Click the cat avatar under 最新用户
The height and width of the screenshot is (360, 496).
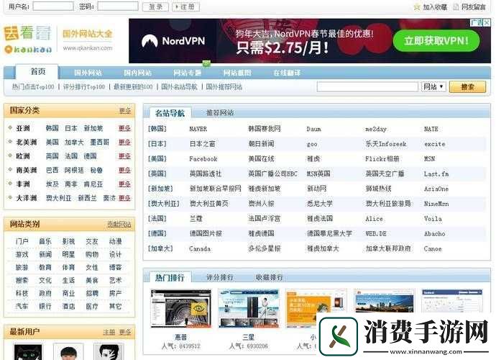pyautogui.click(x=28, y=352)
